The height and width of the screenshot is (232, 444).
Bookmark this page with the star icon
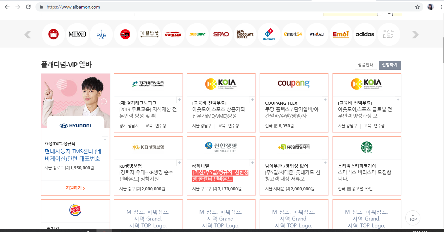pyautogui.click(x=417, y=7)
